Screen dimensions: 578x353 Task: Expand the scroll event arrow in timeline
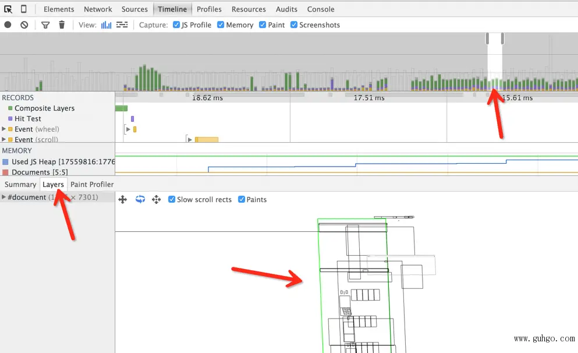[190, 139]
